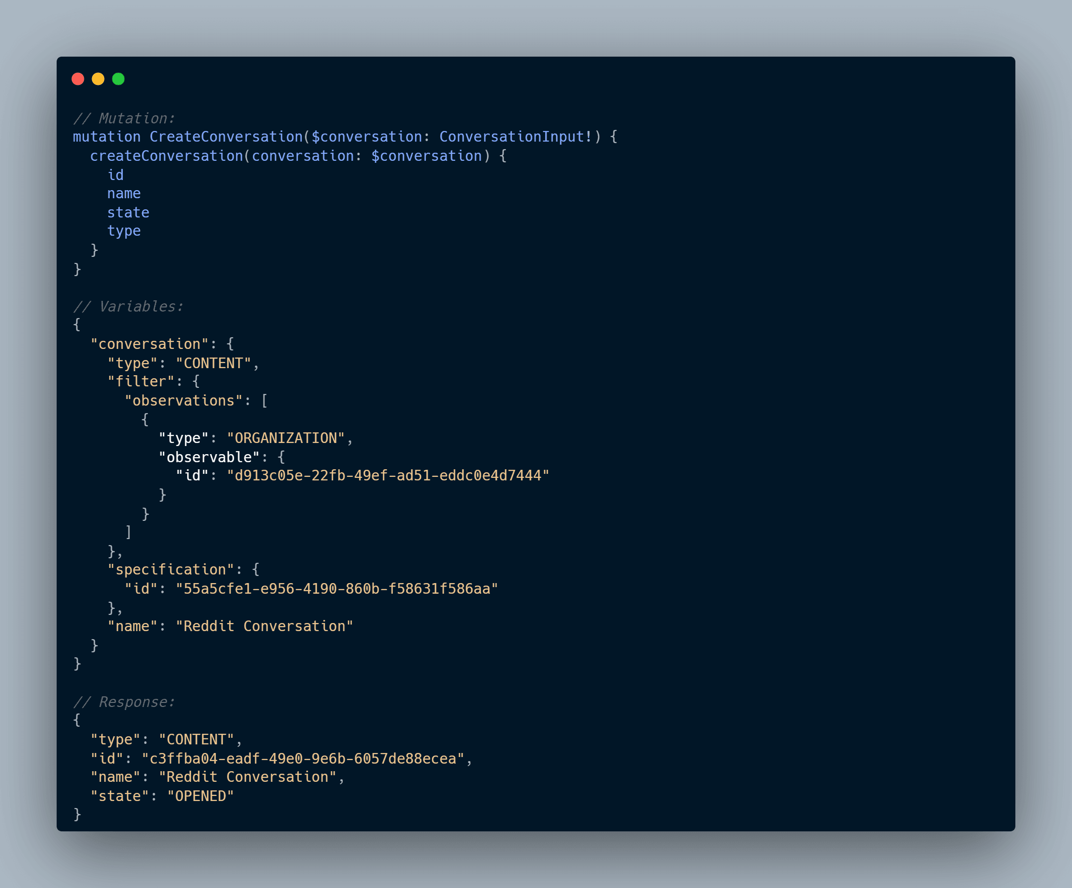
Task: Click the '// Variables:' comment line
Action: tap(128, 306)
